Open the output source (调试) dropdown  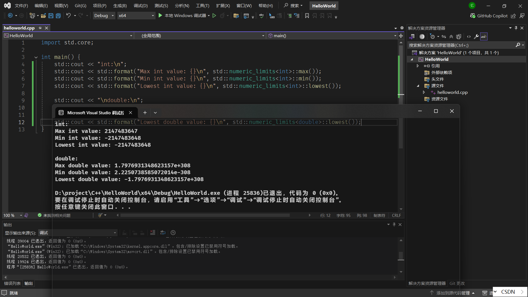(78, 233)
